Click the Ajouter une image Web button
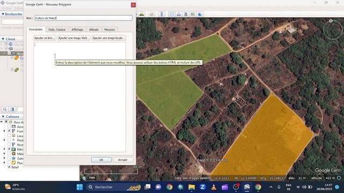 (x=74, y=38)
